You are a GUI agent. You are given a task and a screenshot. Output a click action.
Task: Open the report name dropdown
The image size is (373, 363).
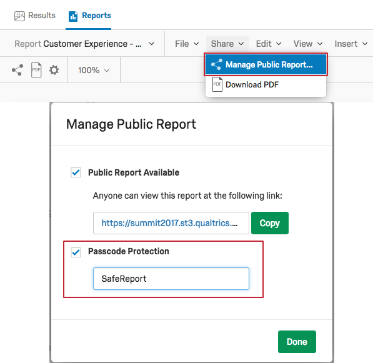pos(152,44)
